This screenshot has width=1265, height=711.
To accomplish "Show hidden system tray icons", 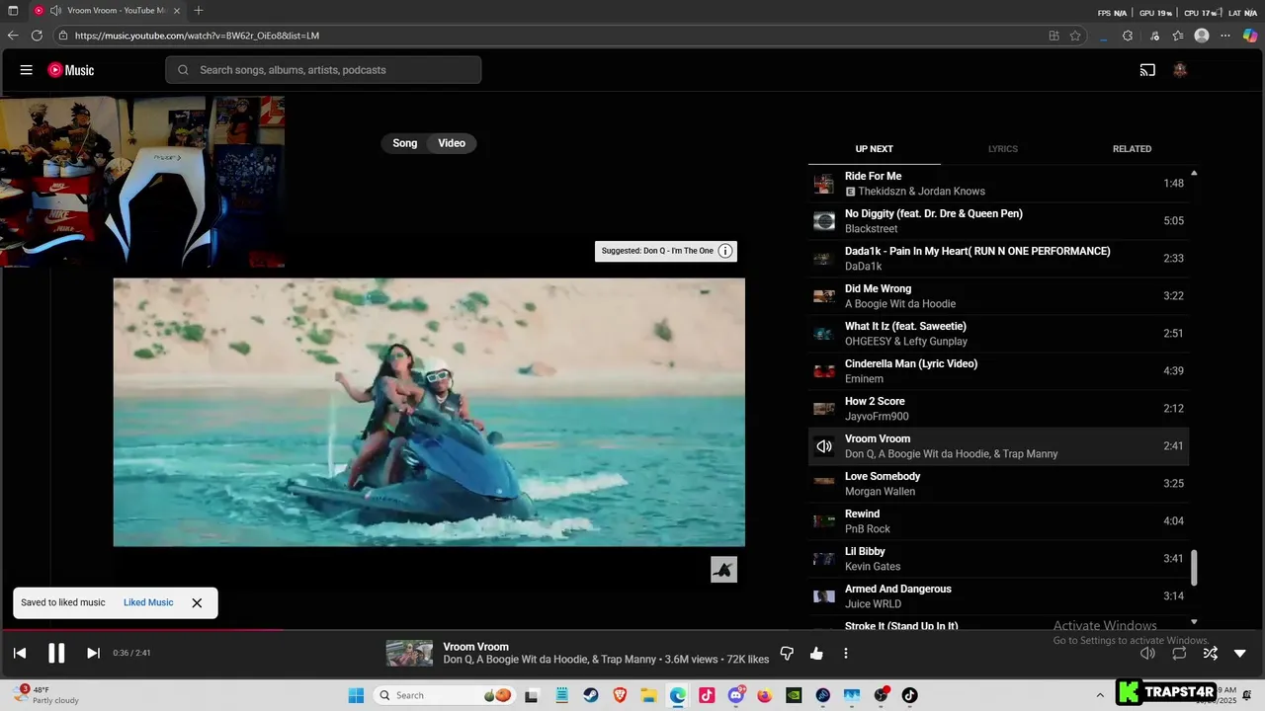I will [x=1100, y=695].
